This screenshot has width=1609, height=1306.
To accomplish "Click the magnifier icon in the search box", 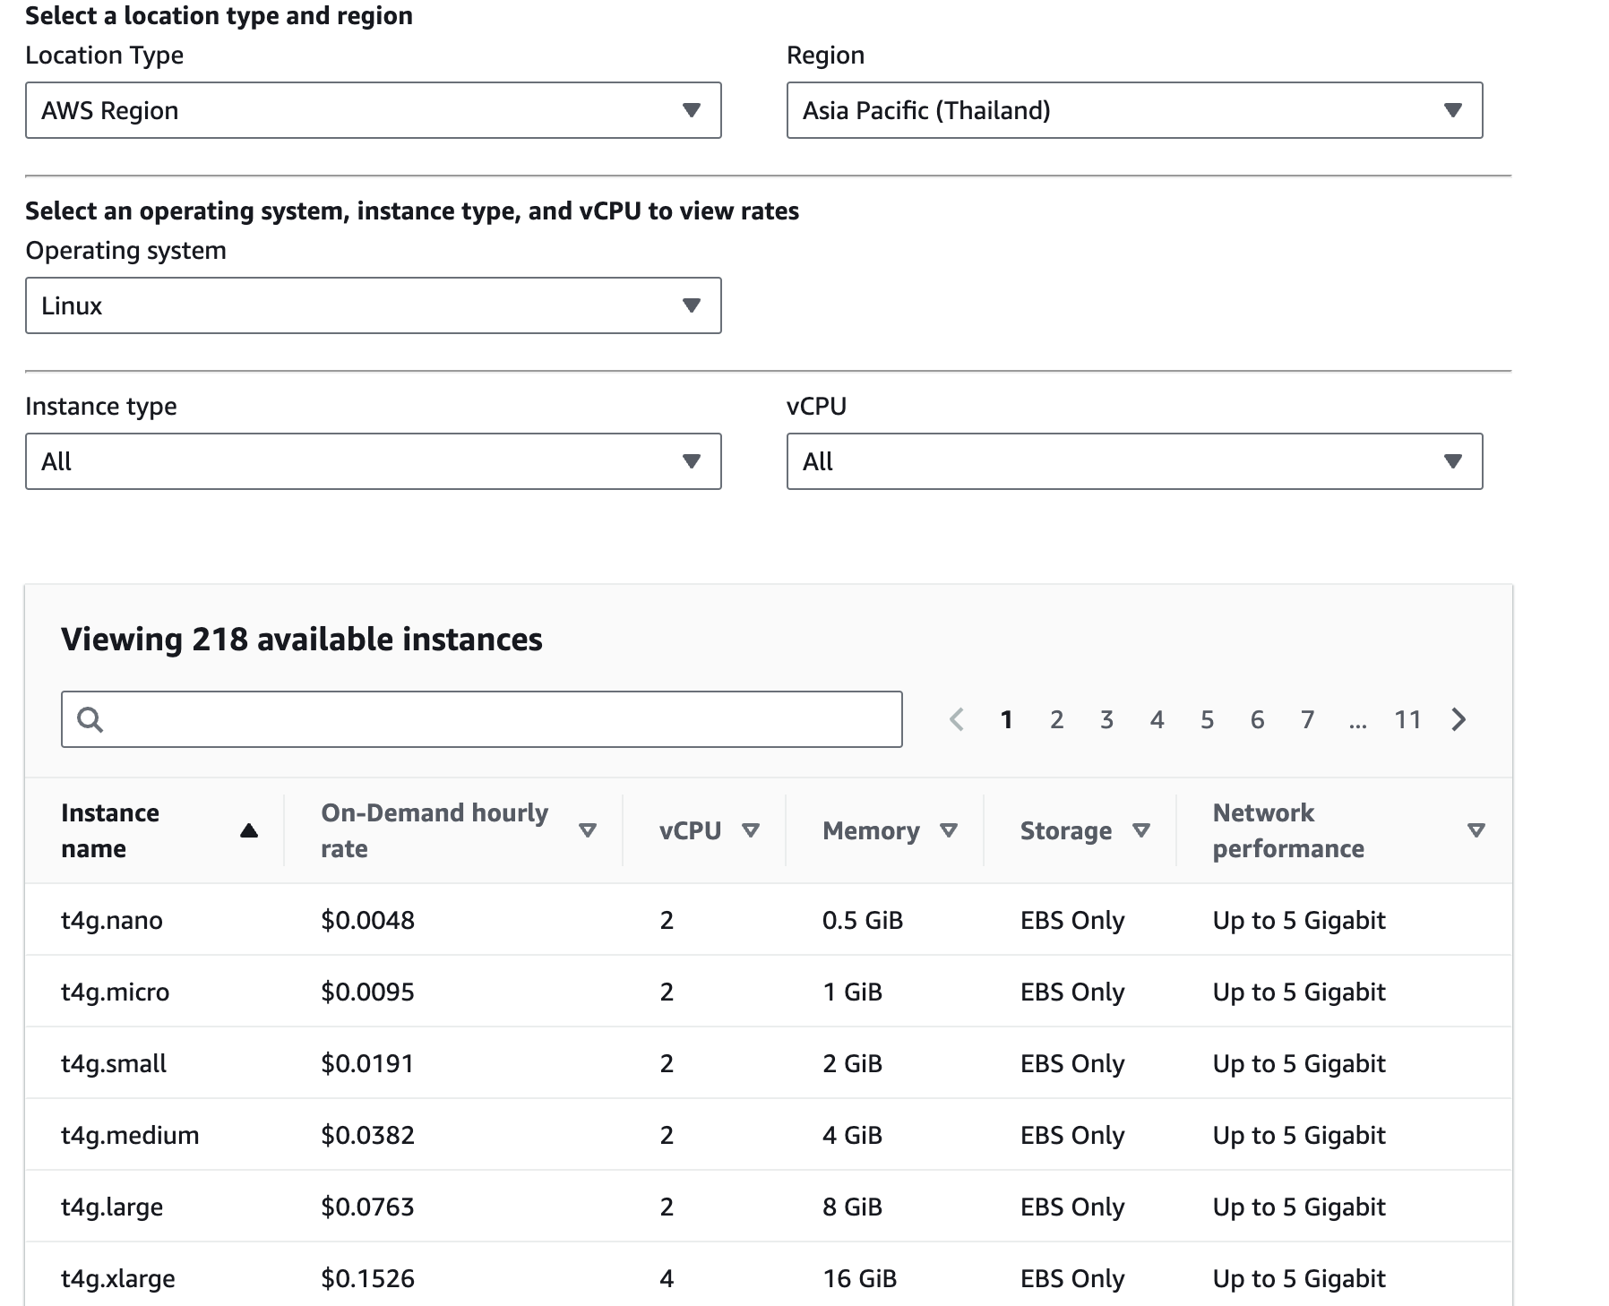I will click(90, 719).
